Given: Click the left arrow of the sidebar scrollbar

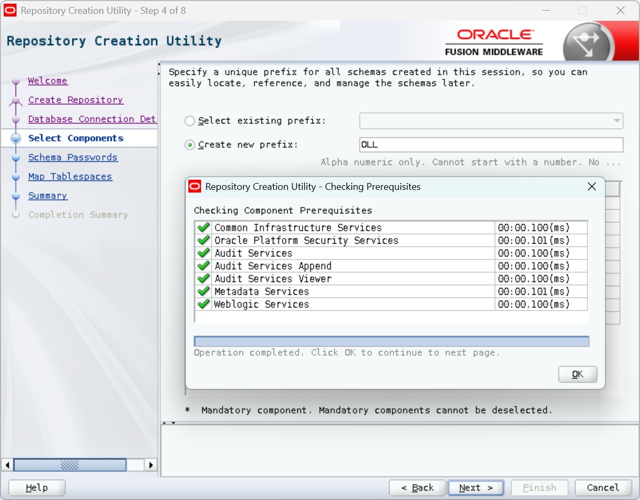Looking at the screenshot, I should click(x=7, y=465).
